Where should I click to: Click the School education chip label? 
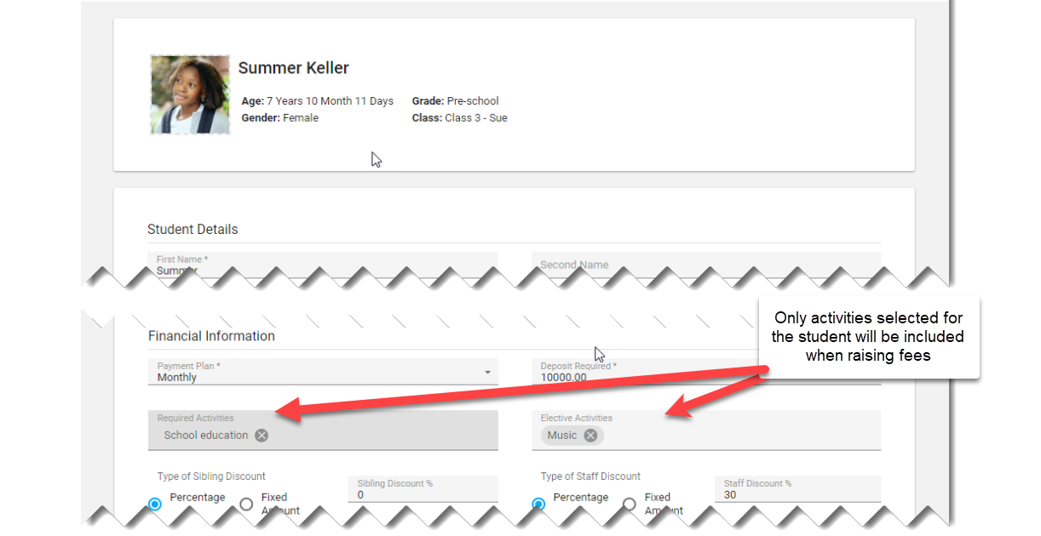(x=206, y=436)
